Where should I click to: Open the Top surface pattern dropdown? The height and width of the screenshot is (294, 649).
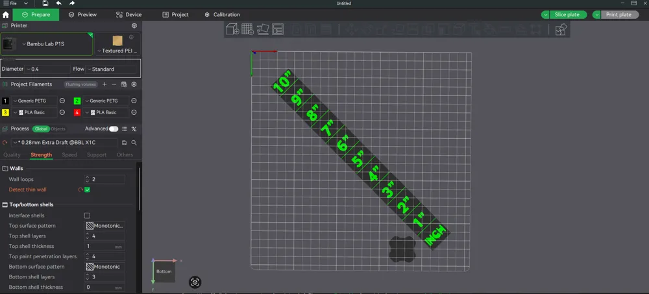(x=104, y=226)
